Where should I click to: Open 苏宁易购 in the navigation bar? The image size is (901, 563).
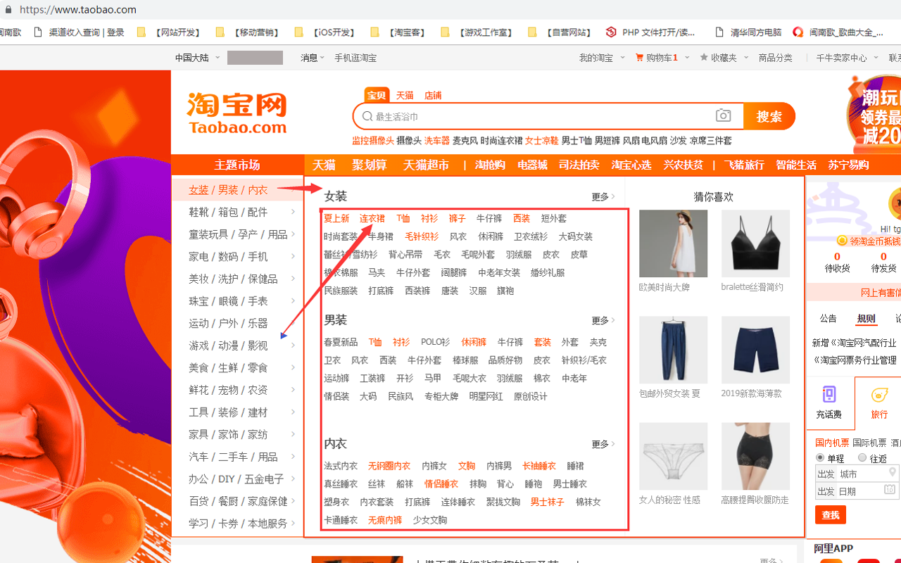coord(848,165)
